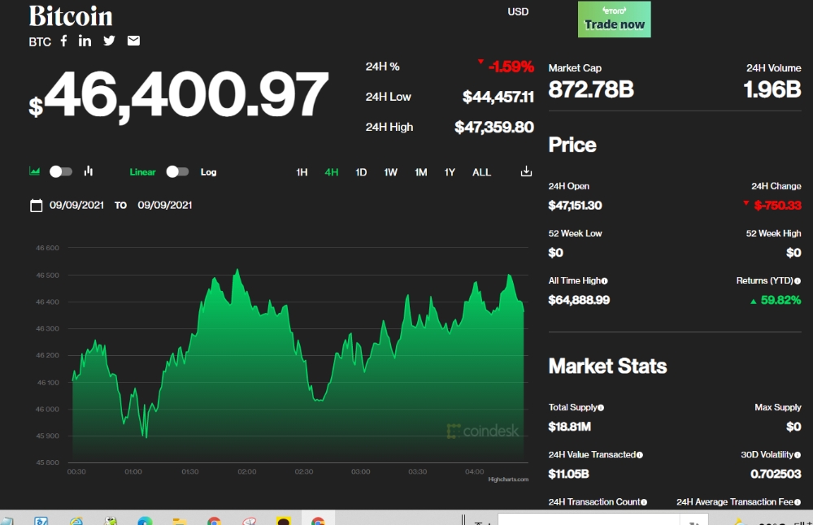Click the 52 Week Low label
Screen dimensions: 813x525
pos(576,234)
